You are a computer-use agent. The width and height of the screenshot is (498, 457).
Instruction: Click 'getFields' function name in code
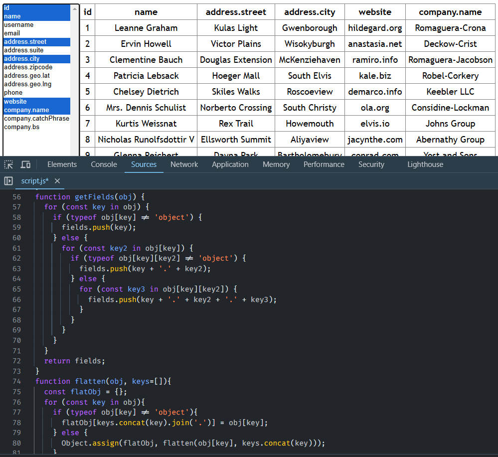click(94, 197)
